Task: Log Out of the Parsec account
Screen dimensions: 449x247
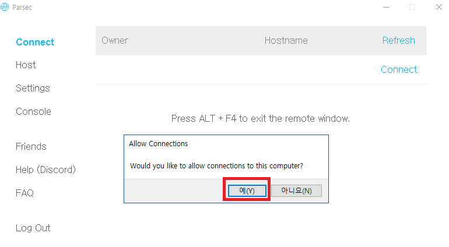Action: pyautogui.click(x=33, y=228)
